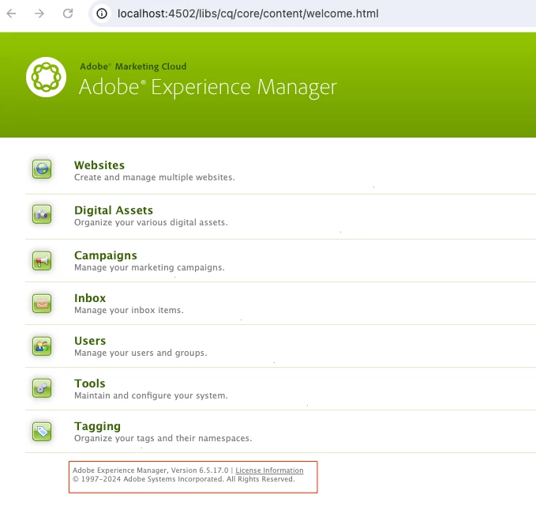The width and height of the screenshot is (536, 510).
Task: View site info icon in address bar
Action: 102,13
